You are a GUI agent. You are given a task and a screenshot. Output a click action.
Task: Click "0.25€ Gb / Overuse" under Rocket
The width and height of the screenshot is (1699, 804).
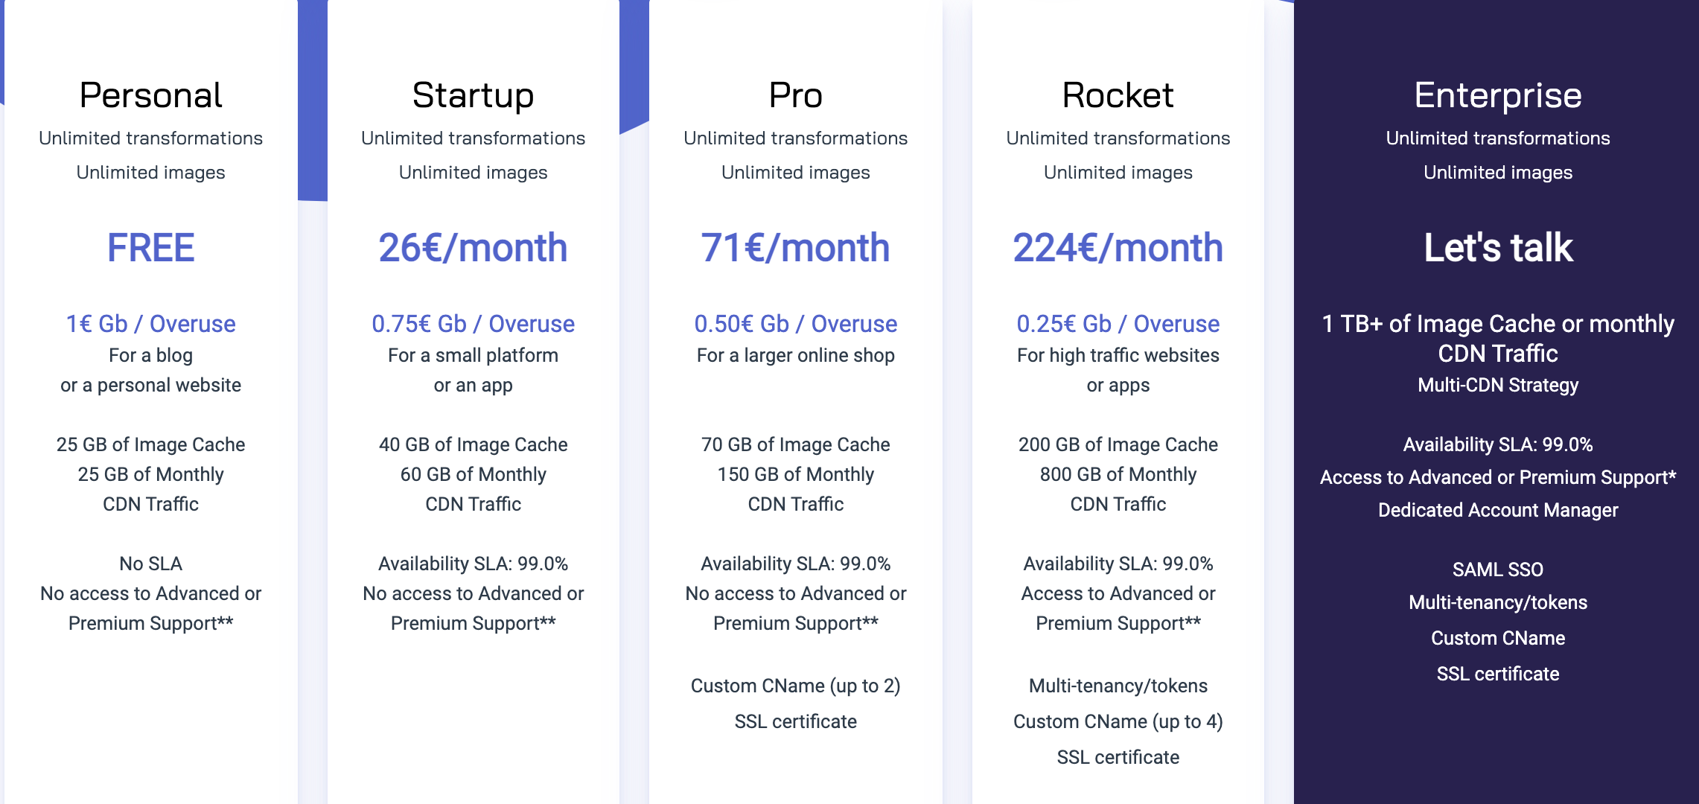click(x=1118, y=324)
